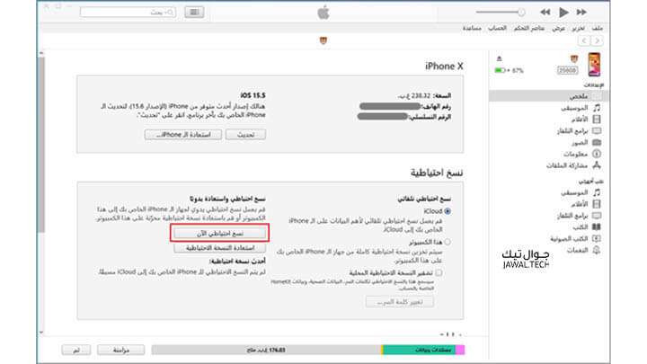Click the برامج التلفاز TV icon under On My Device
This screenshot has height=364, width=647.
(x=597, y=216)
